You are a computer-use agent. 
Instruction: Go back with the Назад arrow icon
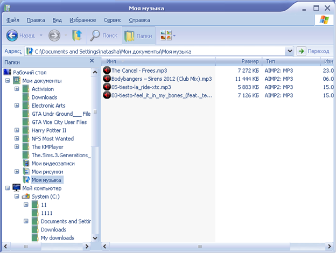pos(12,36)
